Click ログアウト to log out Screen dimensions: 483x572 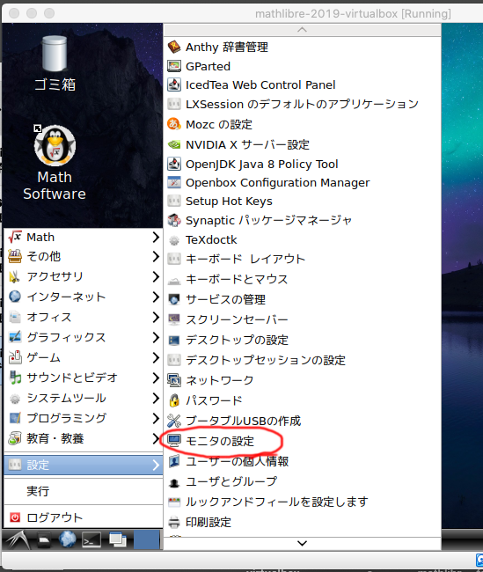point(84,517)
